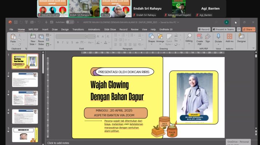Click the New Slide icon
This screenshot has width=260, height=145.
click(33, 36)
